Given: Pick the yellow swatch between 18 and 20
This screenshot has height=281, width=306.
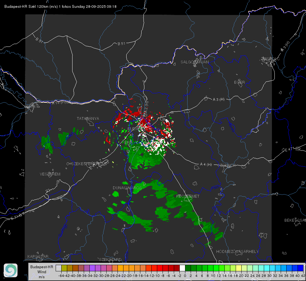Looking at the screenshot, I should [238, 268].
